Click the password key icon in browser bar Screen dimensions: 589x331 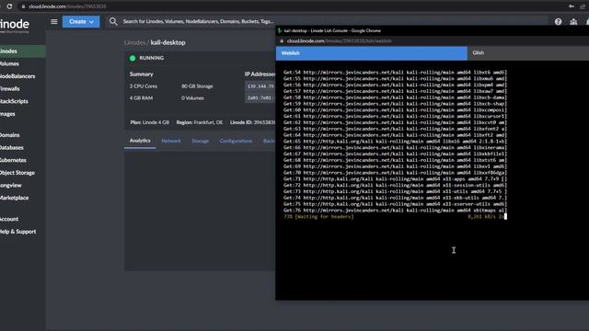[x=572, y=6]
